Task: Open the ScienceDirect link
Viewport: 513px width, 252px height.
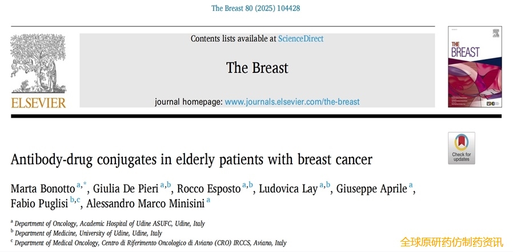Action: tap(300, 39)
